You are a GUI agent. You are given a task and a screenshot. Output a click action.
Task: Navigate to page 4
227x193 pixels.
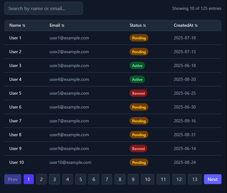[68, 179]
